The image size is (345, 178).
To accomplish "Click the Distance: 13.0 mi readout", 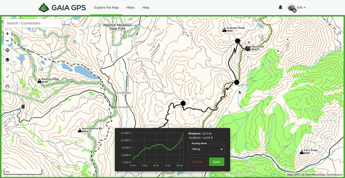I will tap(200, 134).
